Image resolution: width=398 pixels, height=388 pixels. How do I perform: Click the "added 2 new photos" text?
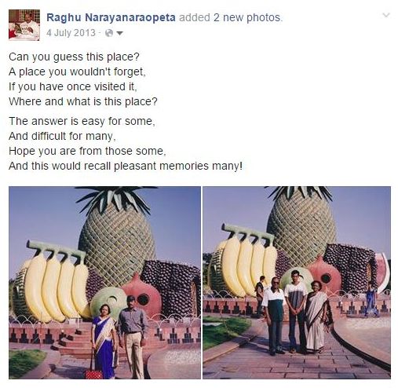pyautogui.click(x=231, y=17)
